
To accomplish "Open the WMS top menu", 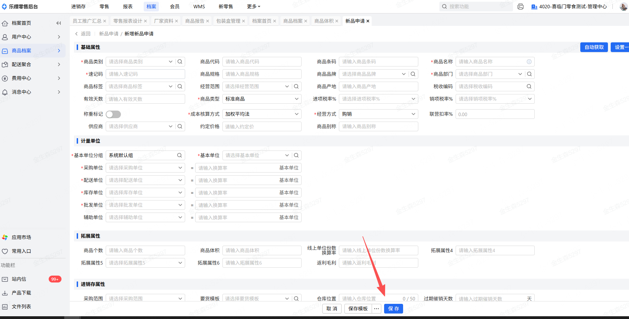I will (x=199, y=7).
